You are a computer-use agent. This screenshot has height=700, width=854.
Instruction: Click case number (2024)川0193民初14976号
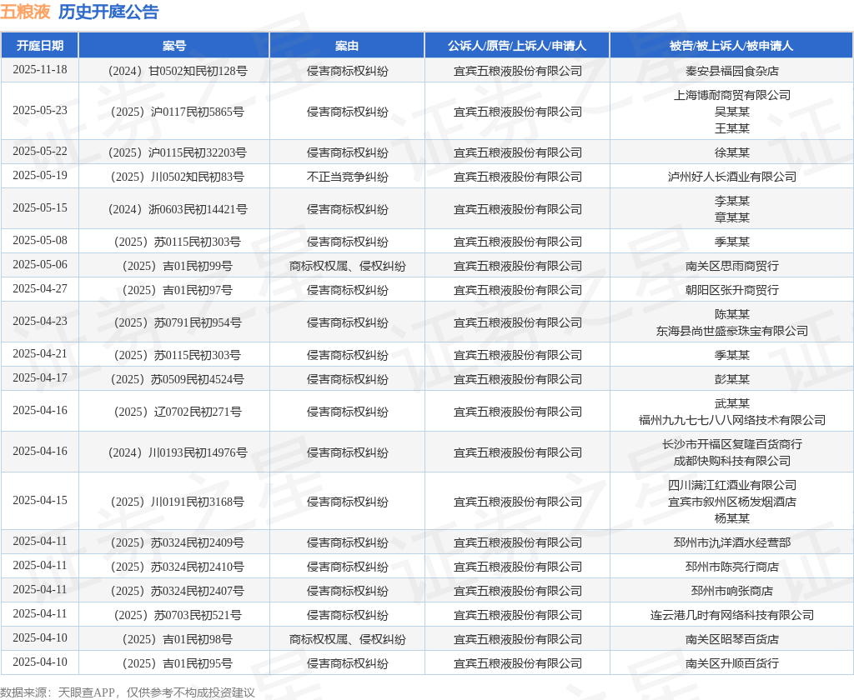178,452
